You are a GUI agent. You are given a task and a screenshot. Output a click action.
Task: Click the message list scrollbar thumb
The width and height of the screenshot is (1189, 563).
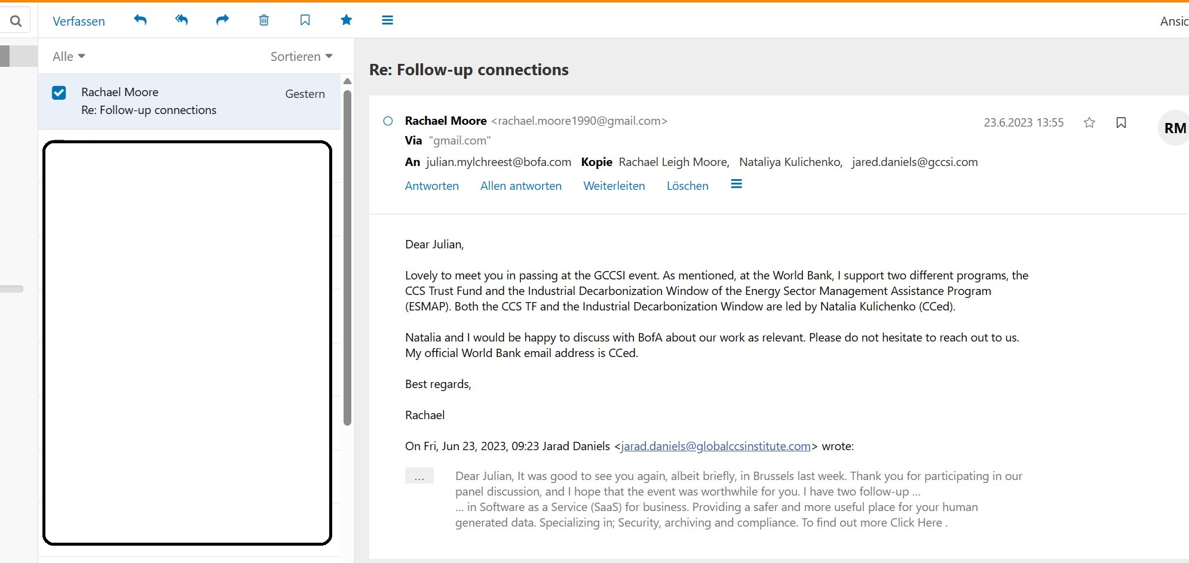347,257
